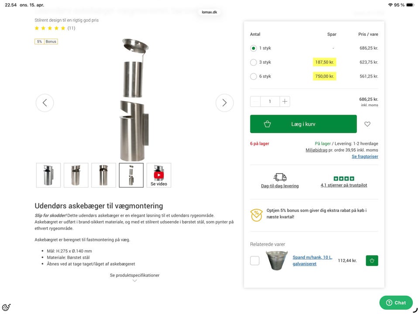
Task: Decrease quantity with minus button
Action: pos(255,102)
